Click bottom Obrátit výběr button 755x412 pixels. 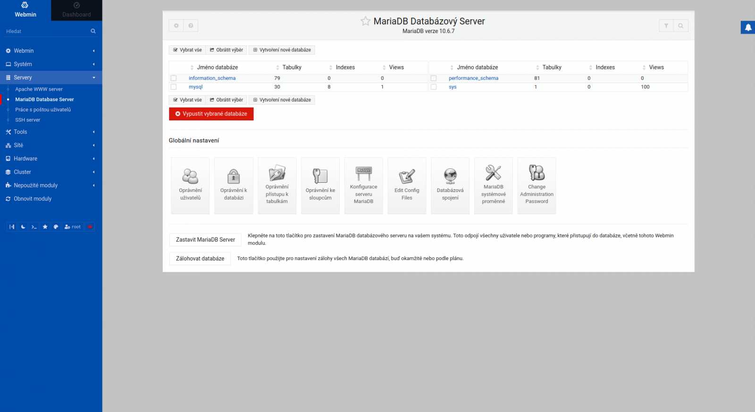coord(226,100)
